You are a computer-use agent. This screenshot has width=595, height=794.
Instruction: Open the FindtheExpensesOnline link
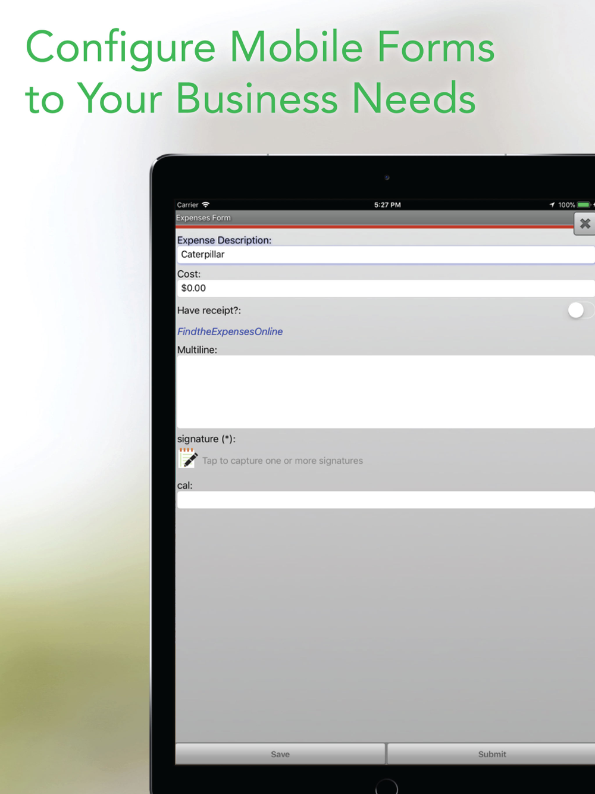point(230,332)
